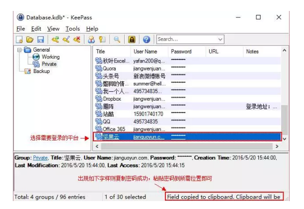Click the Backup group icon

(27, 71)
